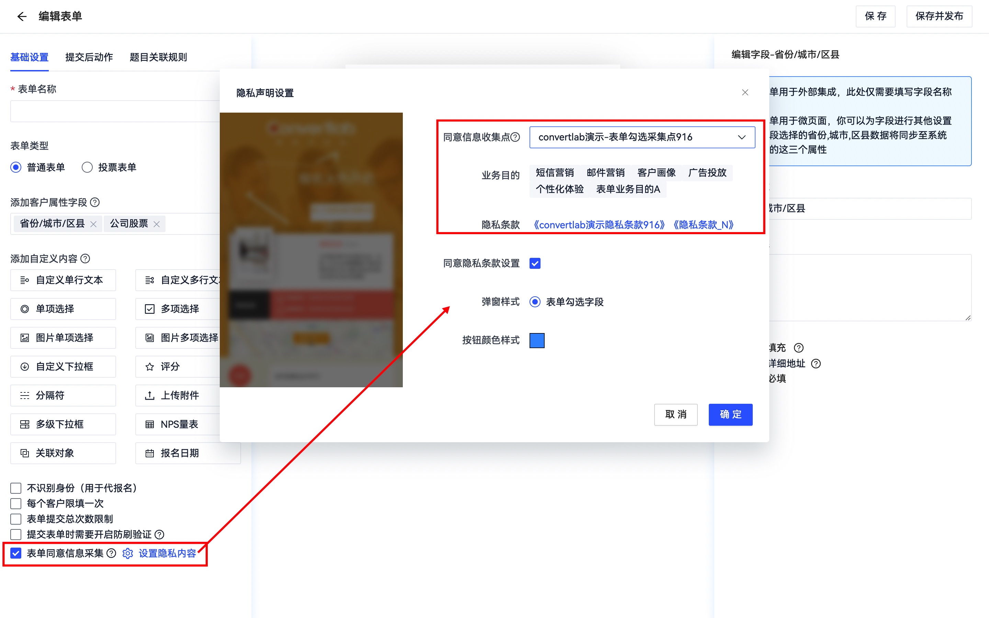Click the 表单业务目的A purpose tag
The width and height of the screenshot is (989, 618).
pyautogui.click(x=628, y=189)
